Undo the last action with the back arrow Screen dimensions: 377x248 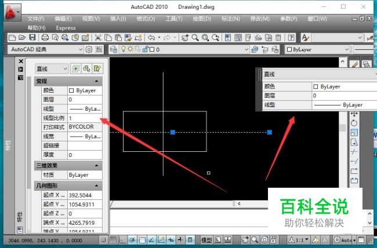click(x=151, y=38)
